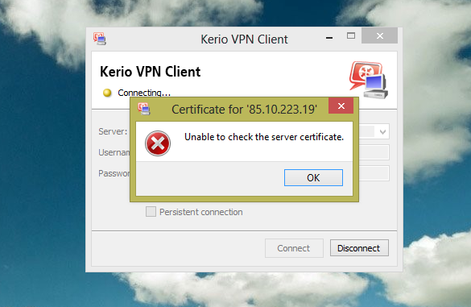Click the Password input field
Viewport: 471px width, 307px height.
coord(374,173)
